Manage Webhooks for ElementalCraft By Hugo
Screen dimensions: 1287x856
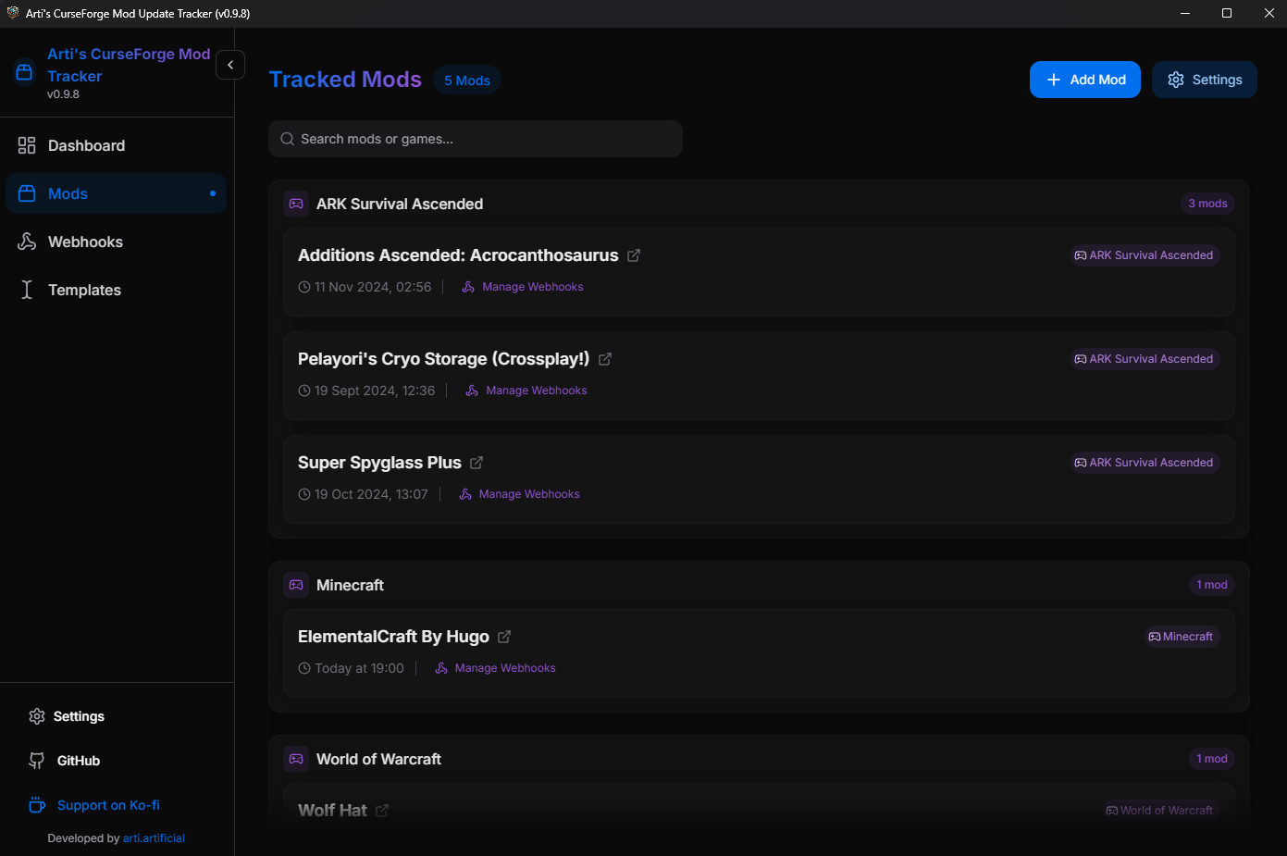pos(495,668)
